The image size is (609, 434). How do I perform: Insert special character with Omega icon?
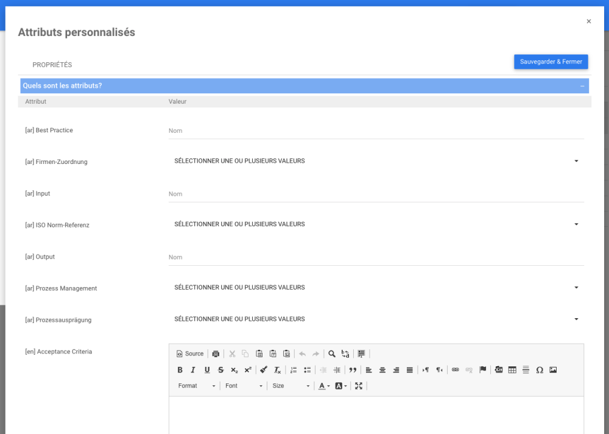coord(540,370)
